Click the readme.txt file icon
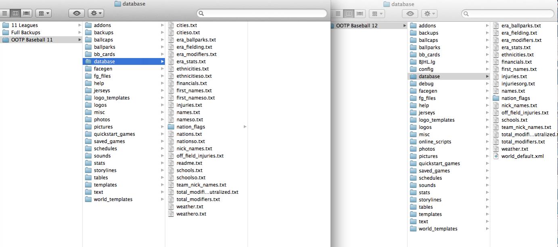 (171, 163)
